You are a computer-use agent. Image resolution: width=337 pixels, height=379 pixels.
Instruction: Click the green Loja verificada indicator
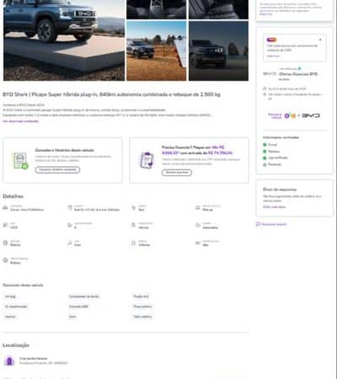(x=265, y=158)
